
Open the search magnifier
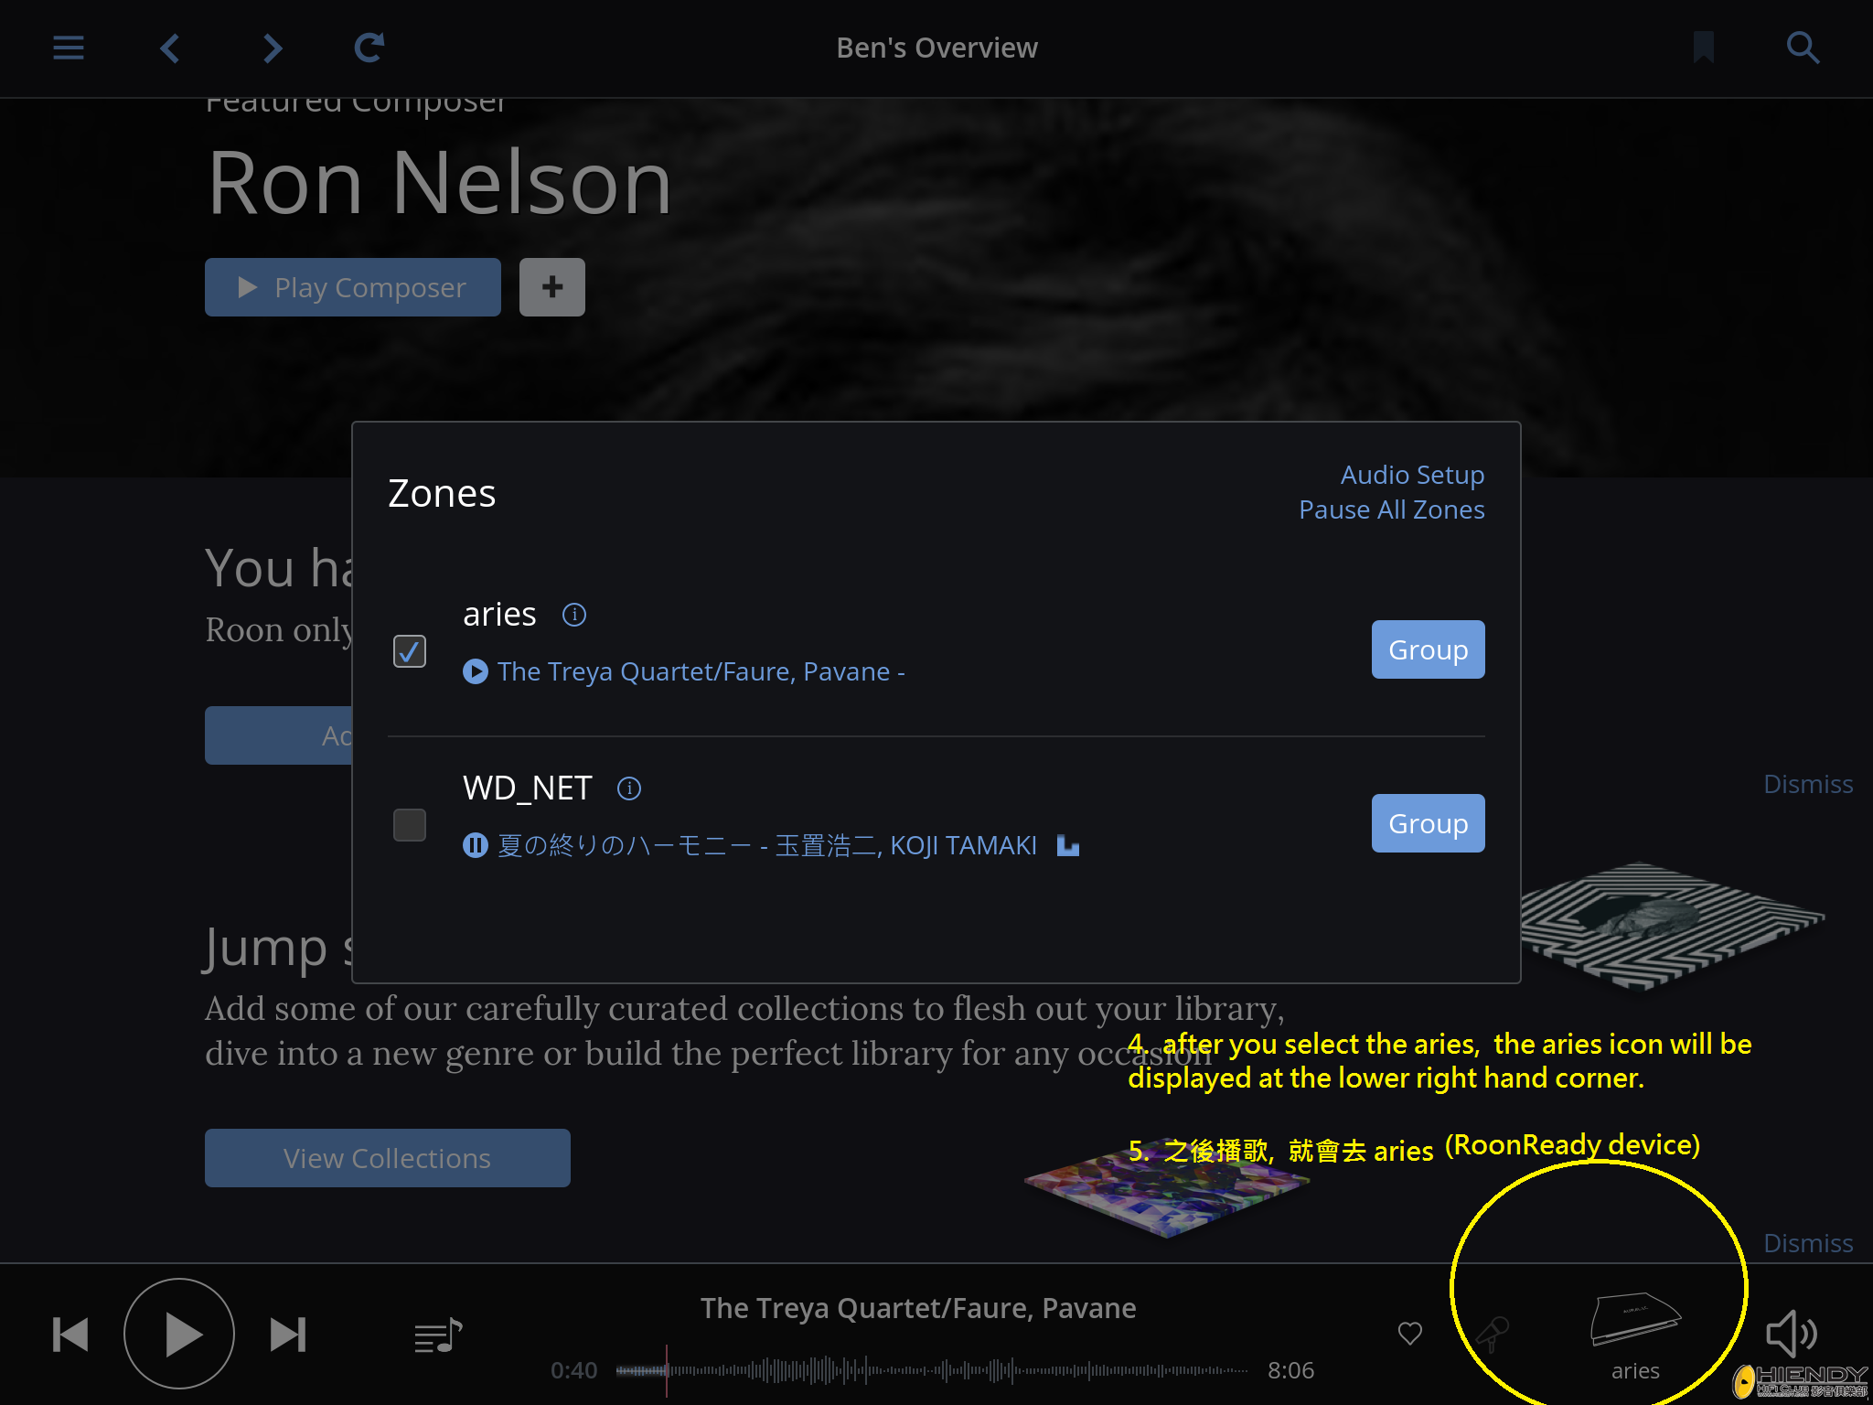click(1803, 48)
